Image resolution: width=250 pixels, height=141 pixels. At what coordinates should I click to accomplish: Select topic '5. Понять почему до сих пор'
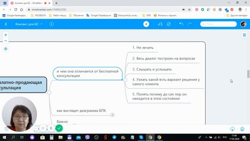tap(159, 96)
